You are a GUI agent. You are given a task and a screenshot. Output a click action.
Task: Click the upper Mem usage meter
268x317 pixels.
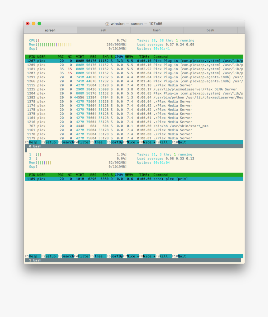pyautogui.click(x=78, y=45)
